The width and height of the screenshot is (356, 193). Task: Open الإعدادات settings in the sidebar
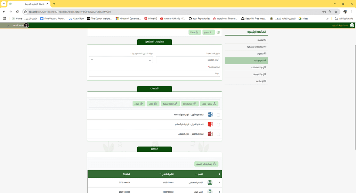[x=246, y=81]
